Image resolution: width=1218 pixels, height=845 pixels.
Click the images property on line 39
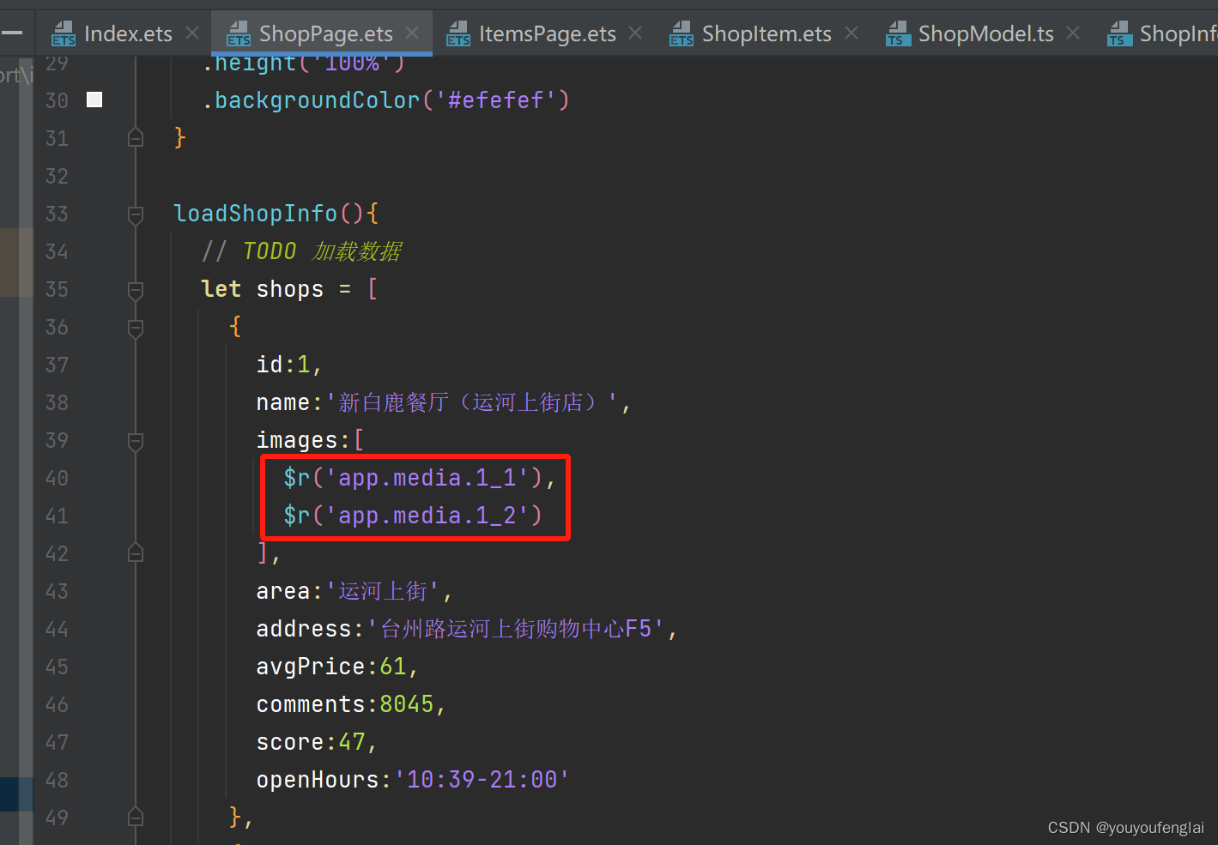(297, 440)
